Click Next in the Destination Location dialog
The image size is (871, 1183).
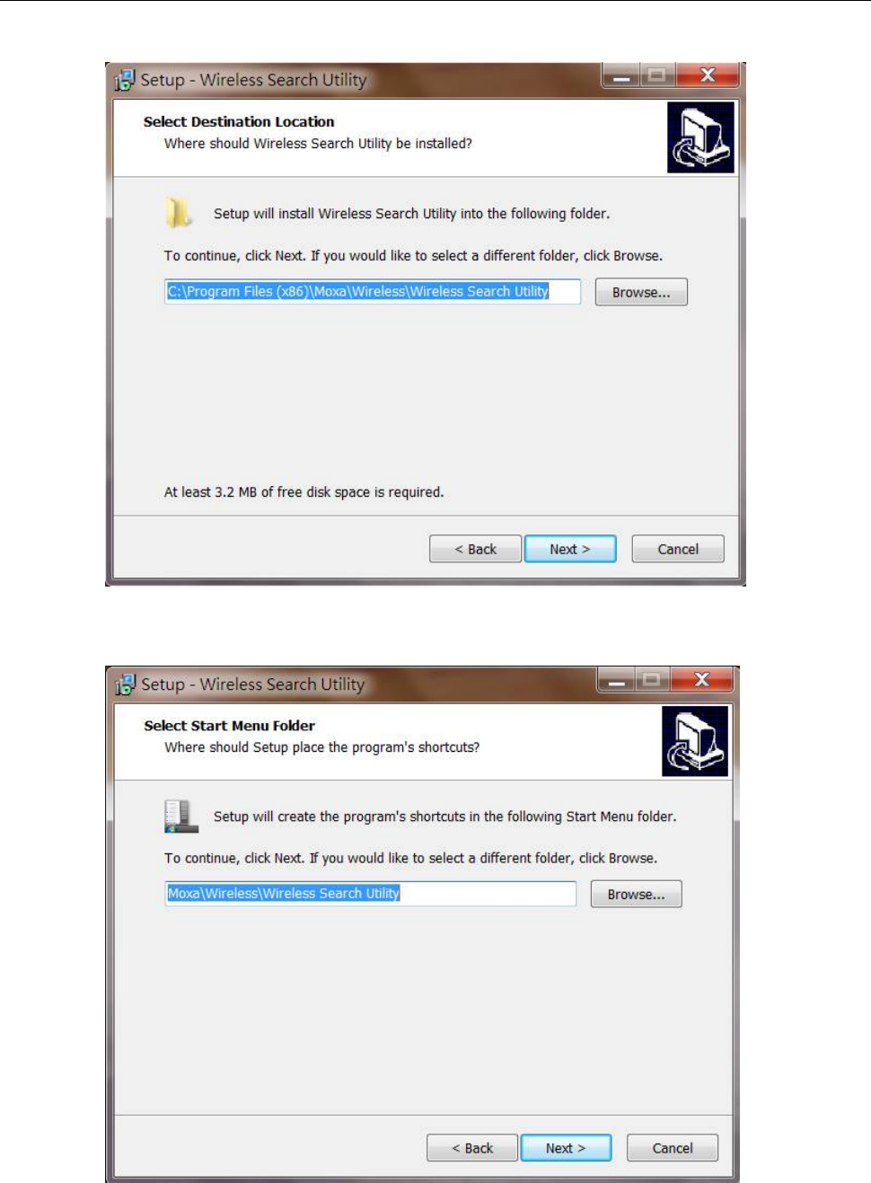[x=570, y=549]
